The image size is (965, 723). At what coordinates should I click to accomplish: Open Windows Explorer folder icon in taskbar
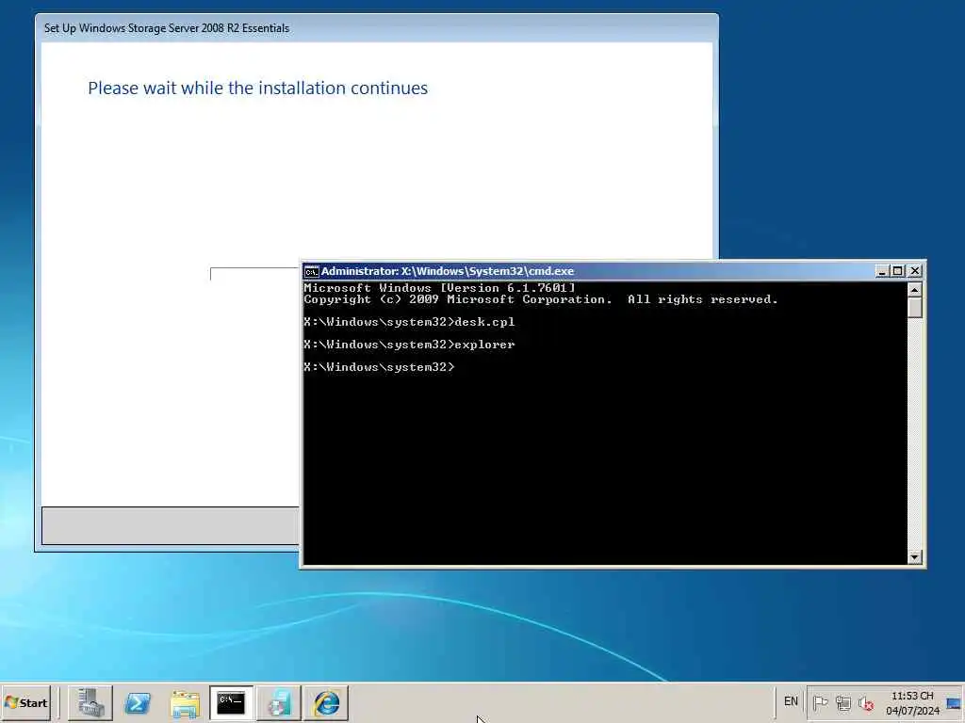point(185,702)
